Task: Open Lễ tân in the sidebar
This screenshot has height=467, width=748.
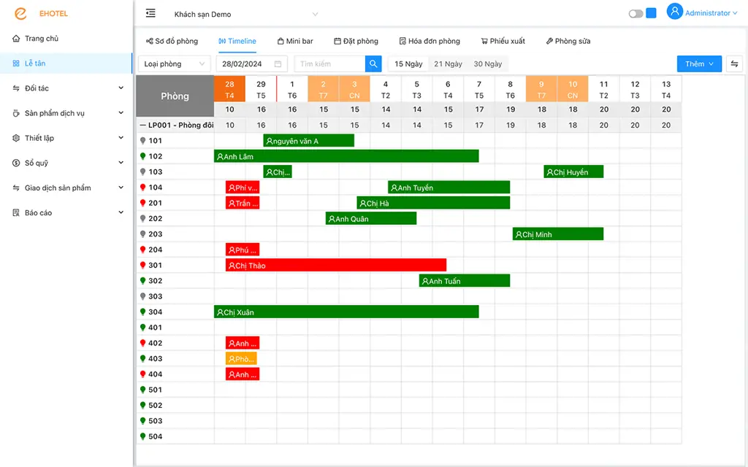Action: pos(66,63)
